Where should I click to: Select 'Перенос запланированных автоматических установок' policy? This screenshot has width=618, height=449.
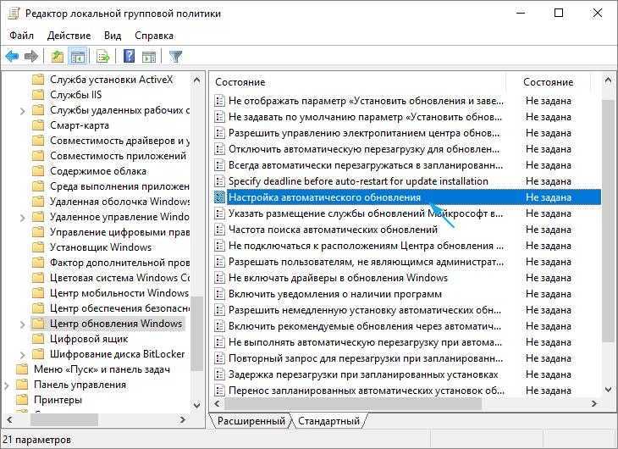click(367, 391)
